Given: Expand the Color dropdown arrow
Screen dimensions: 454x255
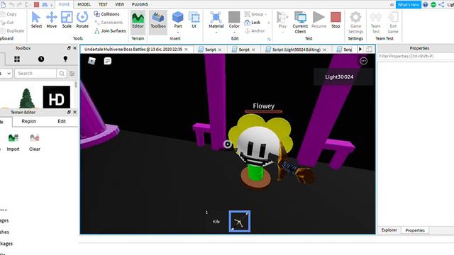Looking at the screenshot, I should (234, 32).
